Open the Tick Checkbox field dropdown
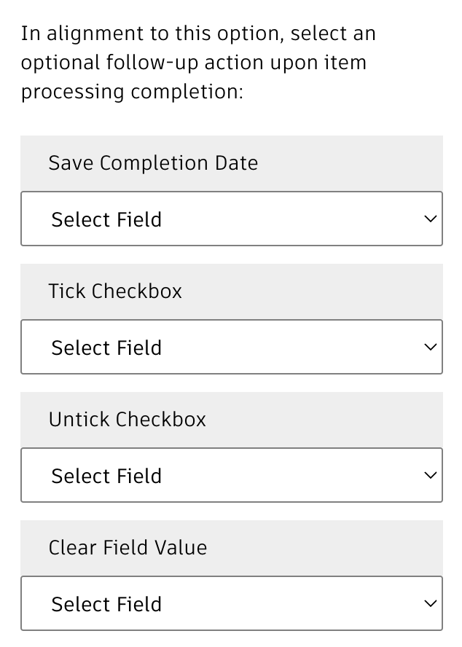Image resolution: width=462 pixels, height=647 pixels. tap(231, 347)
